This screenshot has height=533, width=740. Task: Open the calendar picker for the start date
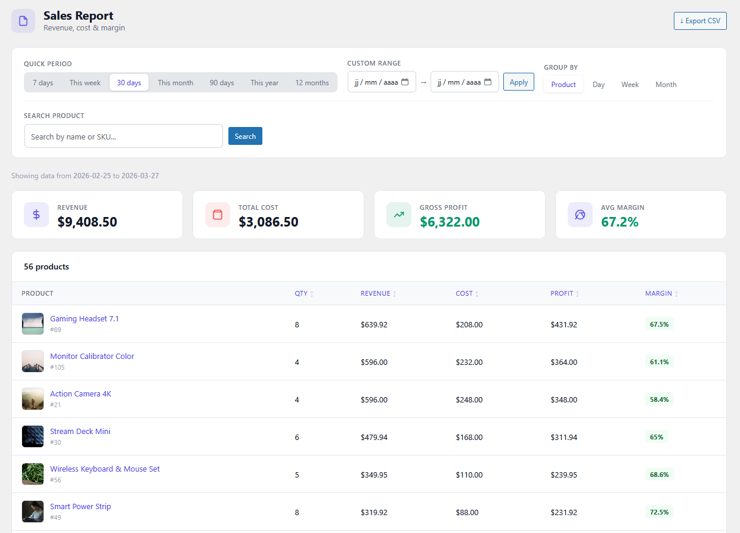tap(405, 82)
